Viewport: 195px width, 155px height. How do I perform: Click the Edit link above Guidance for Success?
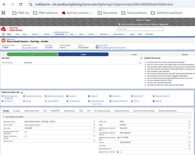pyautogui.click(x=142, y=58)
